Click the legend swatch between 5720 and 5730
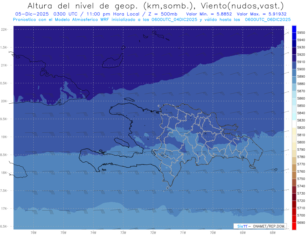The width and height of the screenshot is (306, 236). click(294, 197)
